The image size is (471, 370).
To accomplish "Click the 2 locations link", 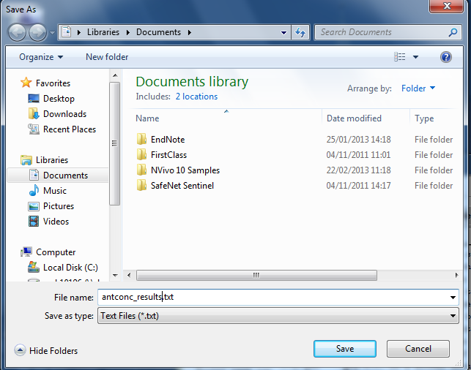I will click(x=196, y=97).
